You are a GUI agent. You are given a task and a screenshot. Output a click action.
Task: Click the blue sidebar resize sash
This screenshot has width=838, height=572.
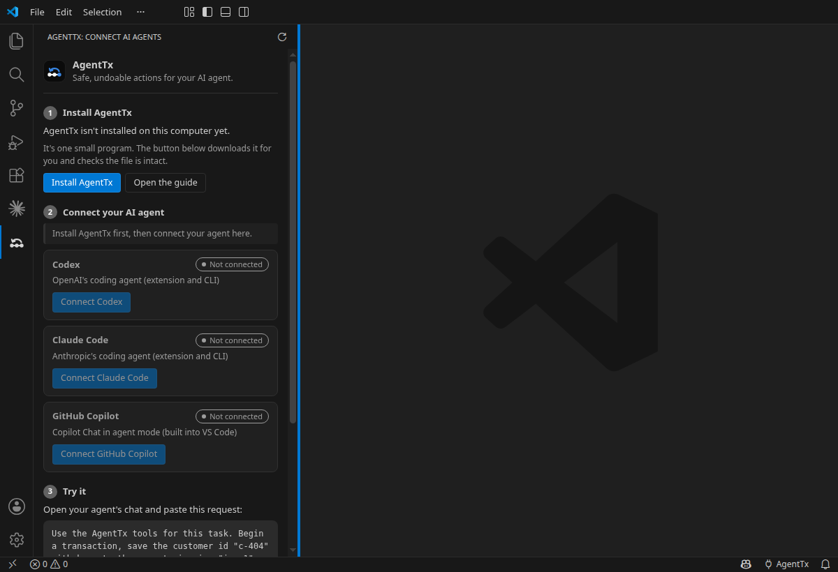point(299,290)
